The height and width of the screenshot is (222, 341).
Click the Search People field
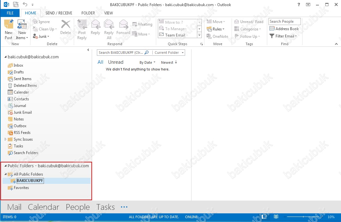point(285,21)
